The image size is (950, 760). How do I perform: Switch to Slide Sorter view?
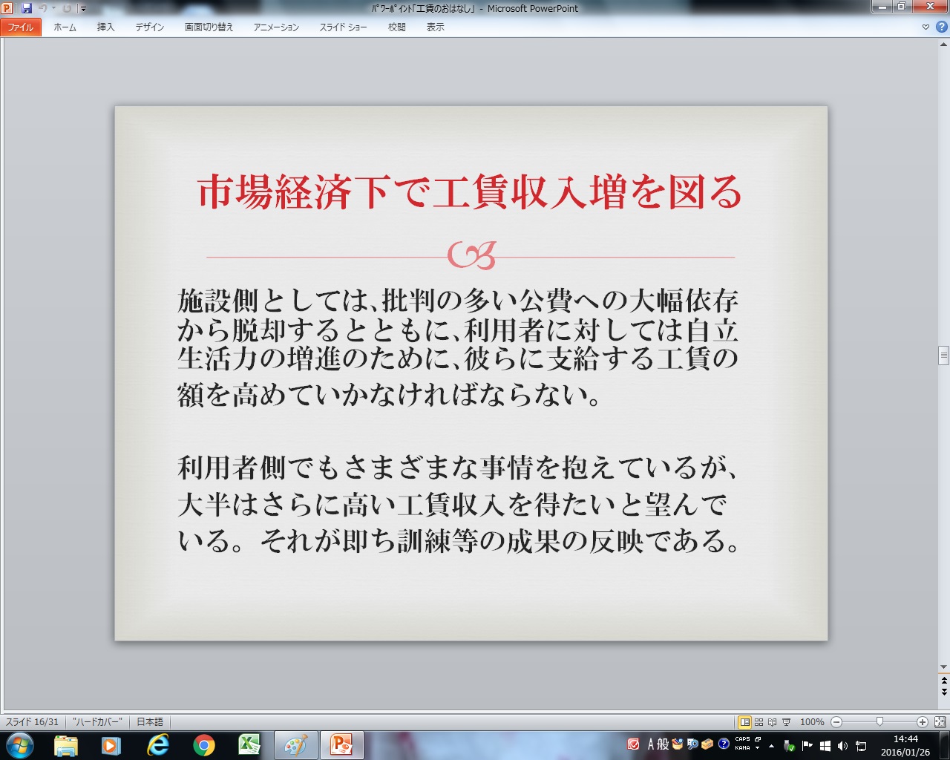tap(759, 721)
